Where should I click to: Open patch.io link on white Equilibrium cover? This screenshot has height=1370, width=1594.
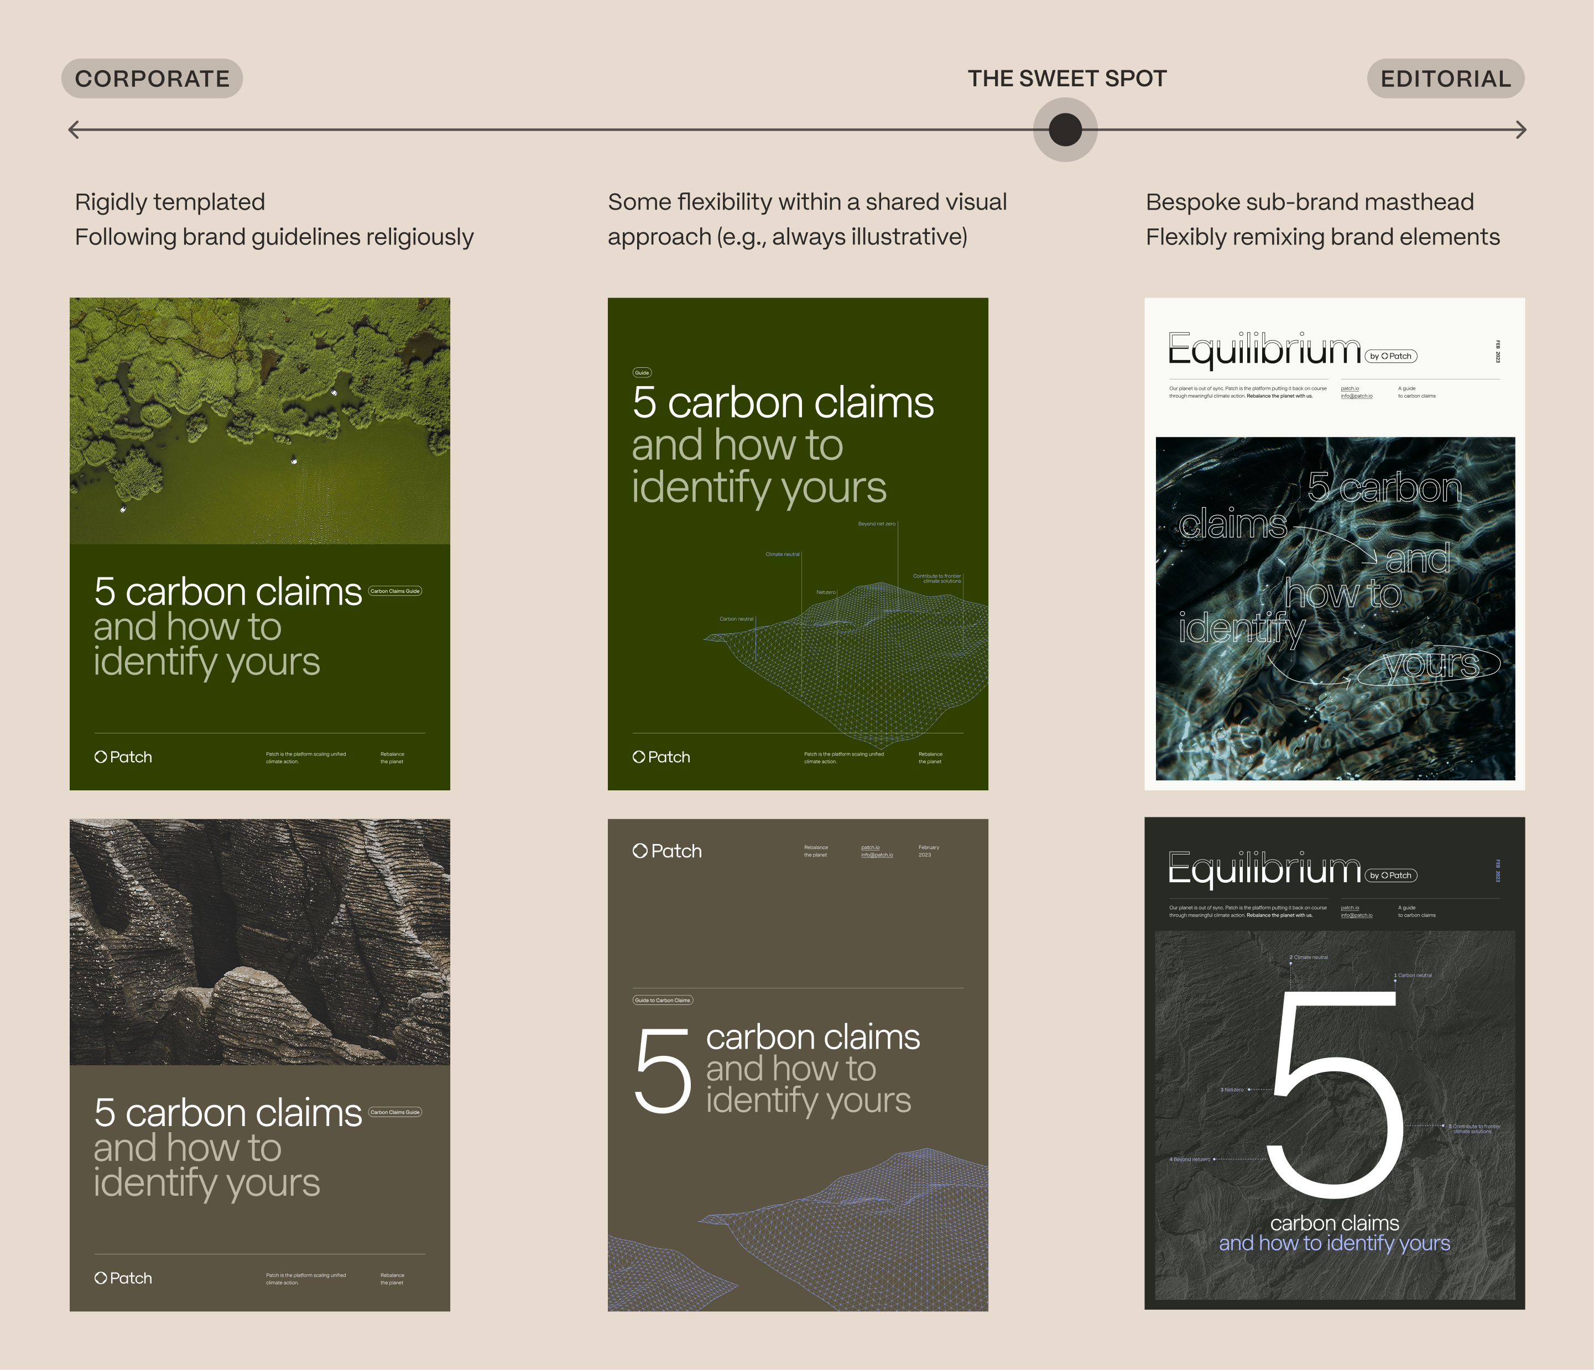pyautogui.click(x=1350, y=388)
